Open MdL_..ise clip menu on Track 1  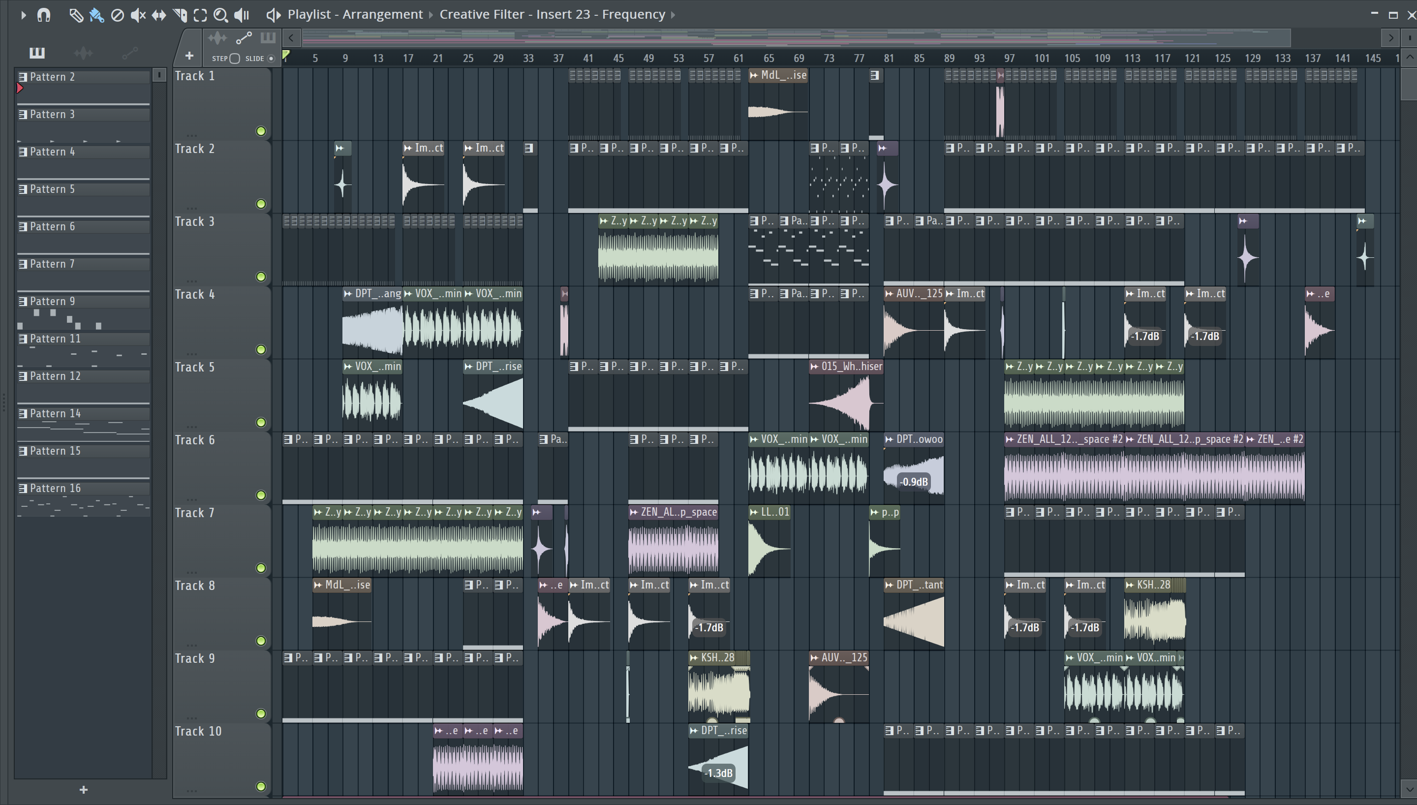point(754,75)
